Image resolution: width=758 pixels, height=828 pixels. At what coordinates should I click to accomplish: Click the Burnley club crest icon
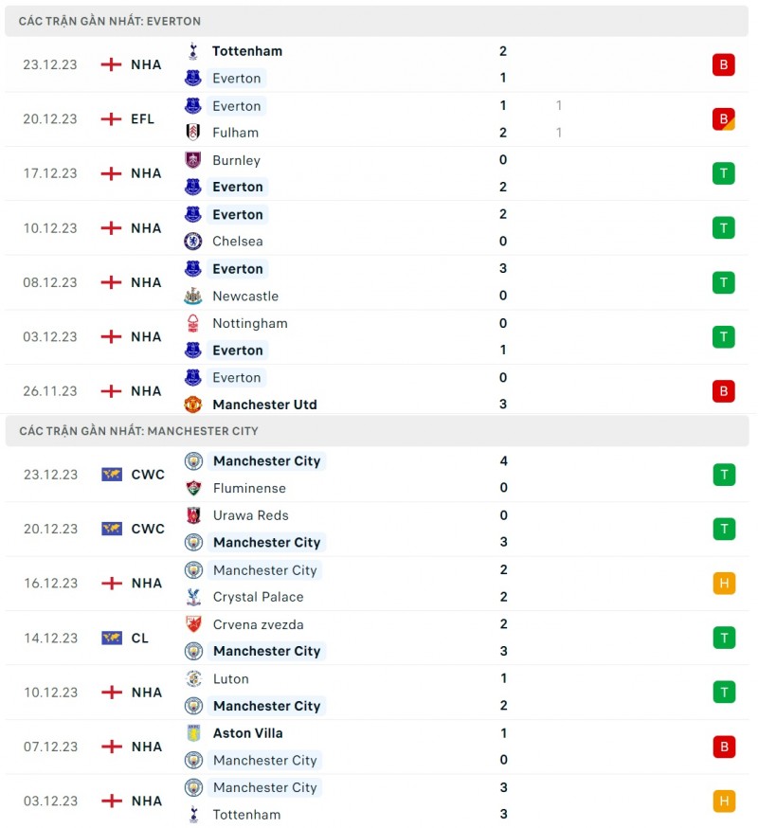point(193,160)
